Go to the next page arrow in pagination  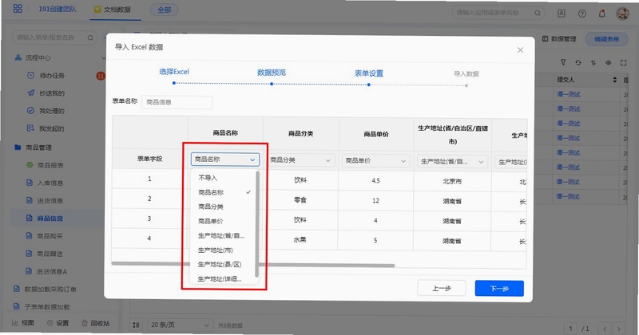tap(618, 329)
